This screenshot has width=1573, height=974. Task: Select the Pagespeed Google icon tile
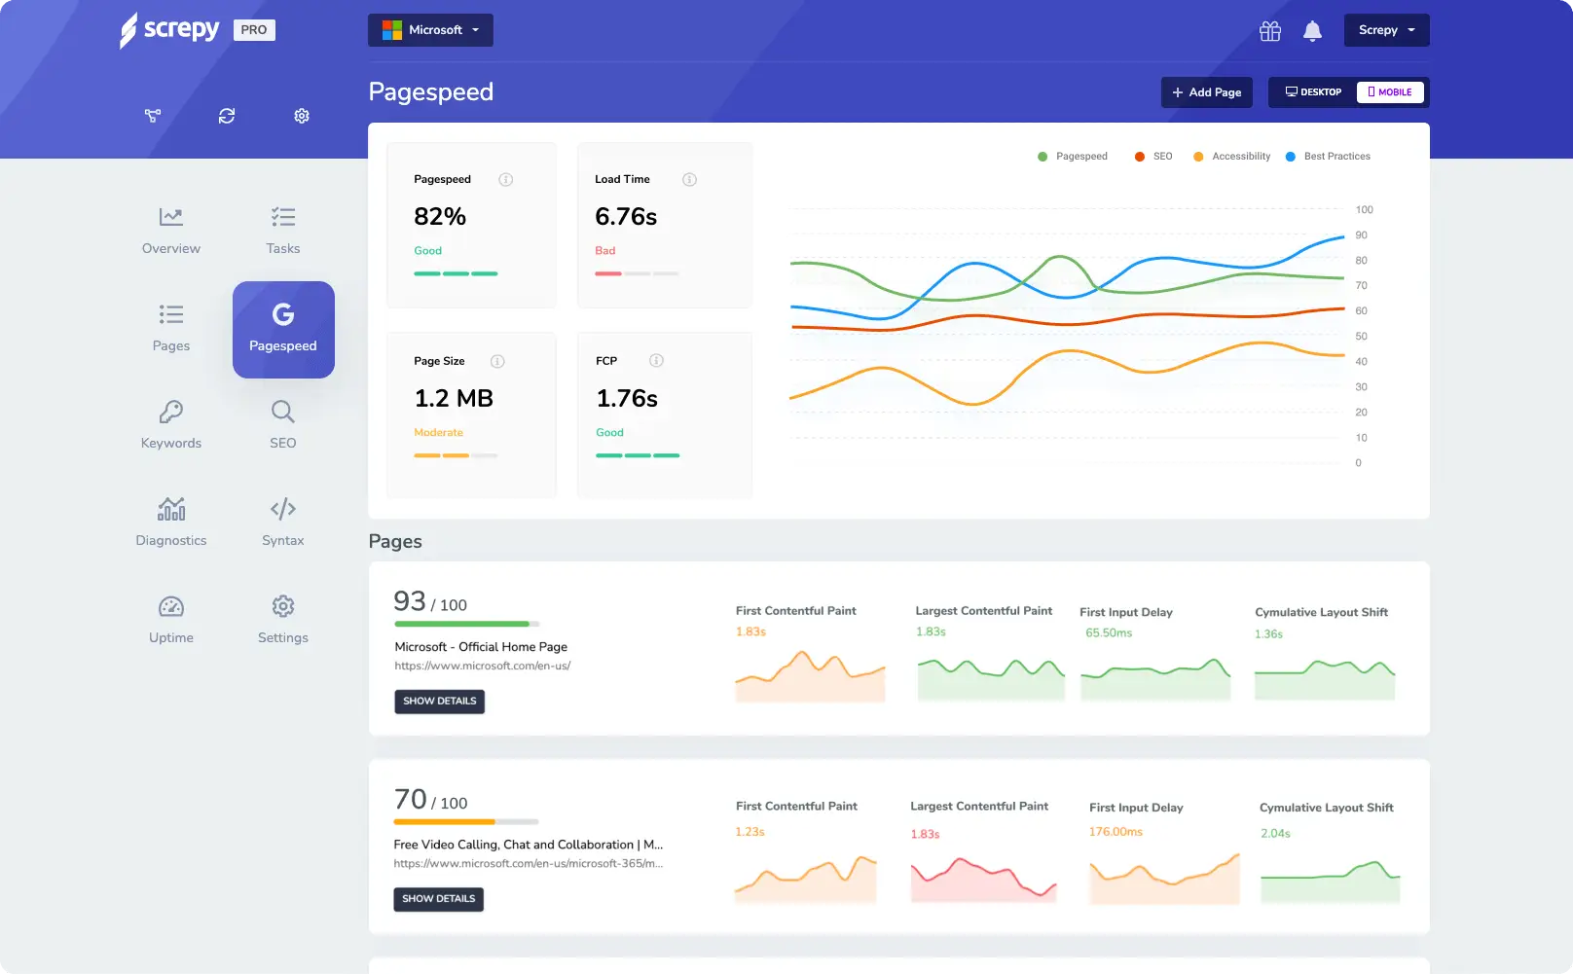coord(283,330)
